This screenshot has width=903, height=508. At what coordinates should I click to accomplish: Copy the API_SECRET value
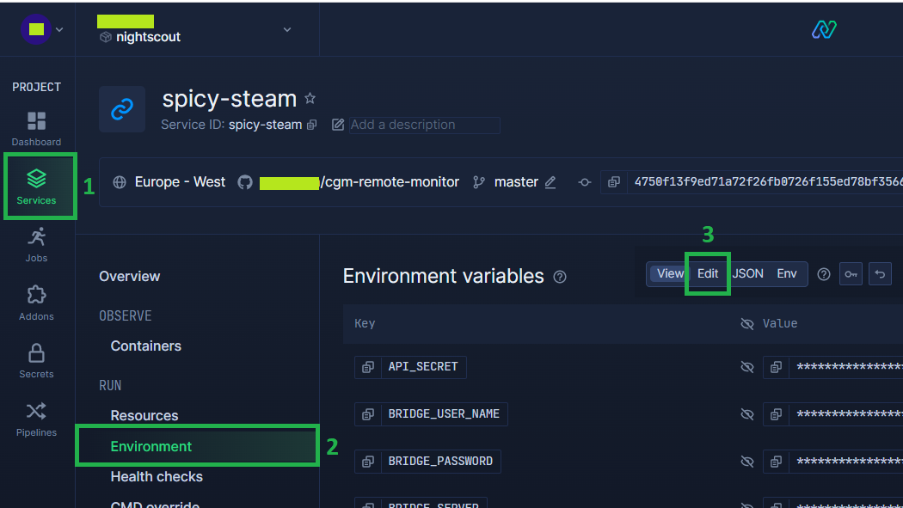pyautogui.click(x=777, y=367)
